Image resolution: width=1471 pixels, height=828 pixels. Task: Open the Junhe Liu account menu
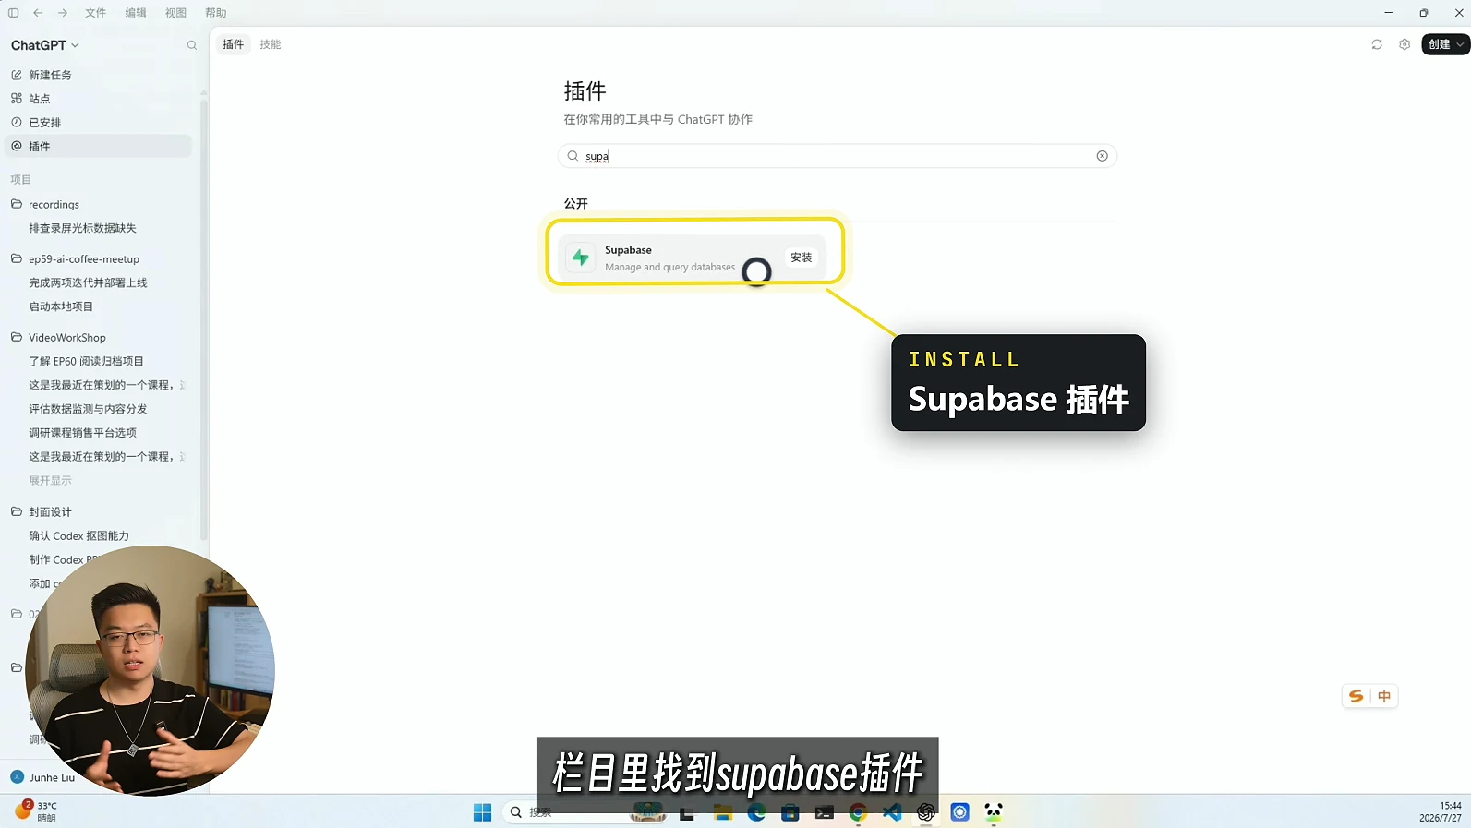pos(42,777)
